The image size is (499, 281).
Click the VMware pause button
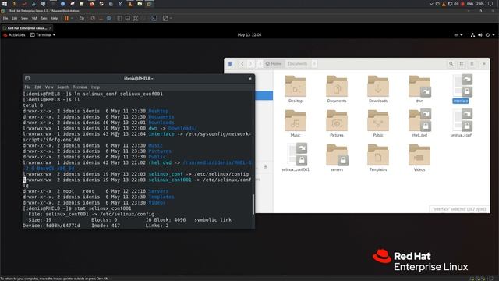click(x=66, y=19)
